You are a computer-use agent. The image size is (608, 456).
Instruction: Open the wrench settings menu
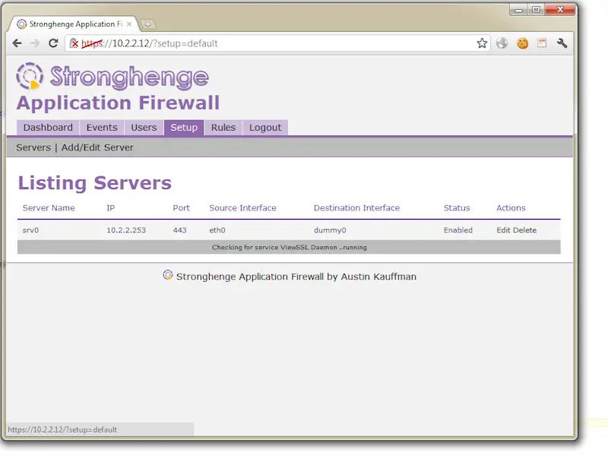coord(562,43)
